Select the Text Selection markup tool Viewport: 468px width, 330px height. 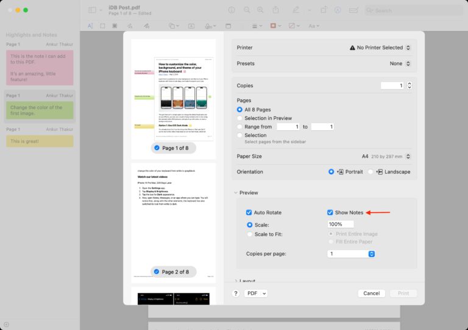coord(90,26)
